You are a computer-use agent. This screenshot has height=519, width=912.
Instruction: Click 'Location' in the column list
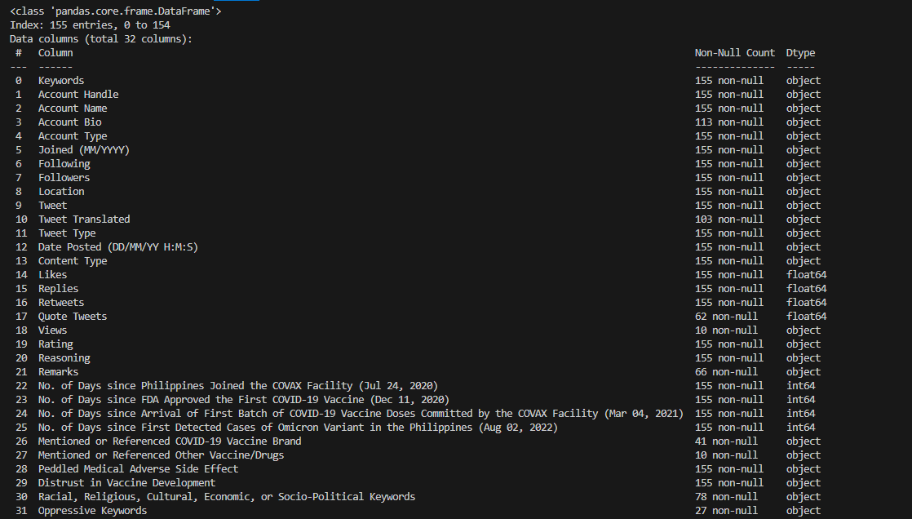click(61, 192)
